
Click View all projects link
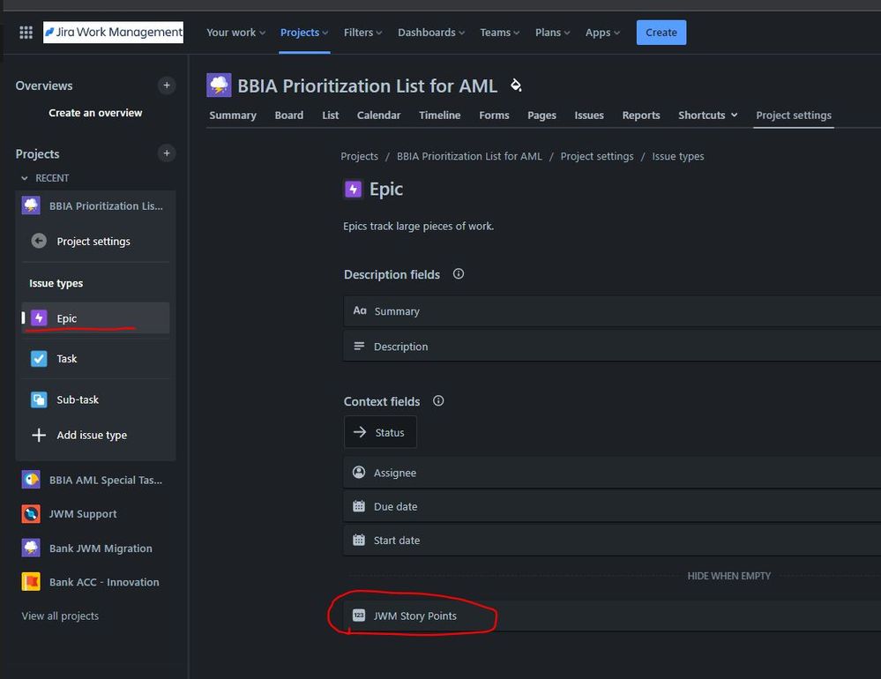60,616
